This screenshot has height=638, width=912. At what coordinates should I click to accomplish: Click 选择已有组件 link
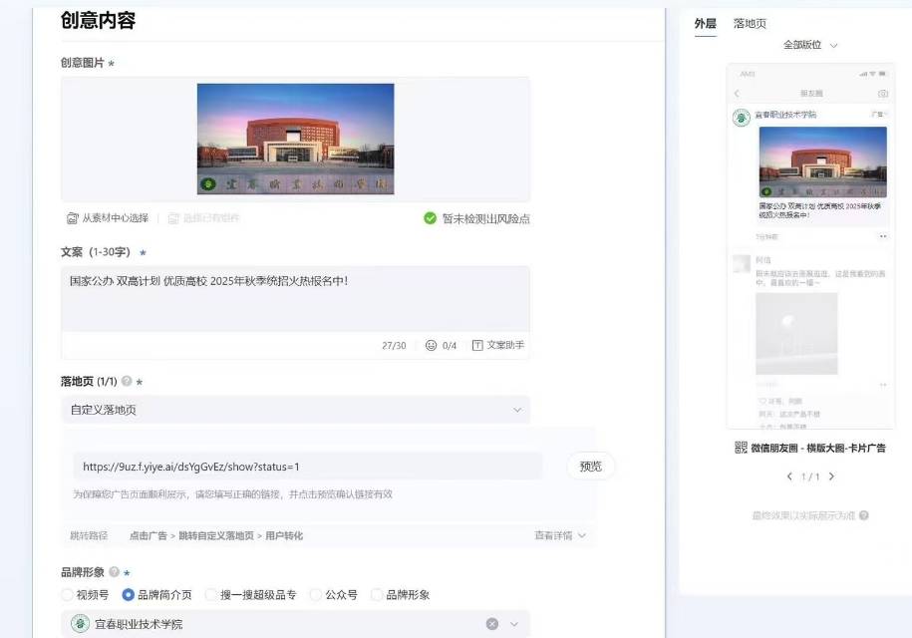[204, 218]
